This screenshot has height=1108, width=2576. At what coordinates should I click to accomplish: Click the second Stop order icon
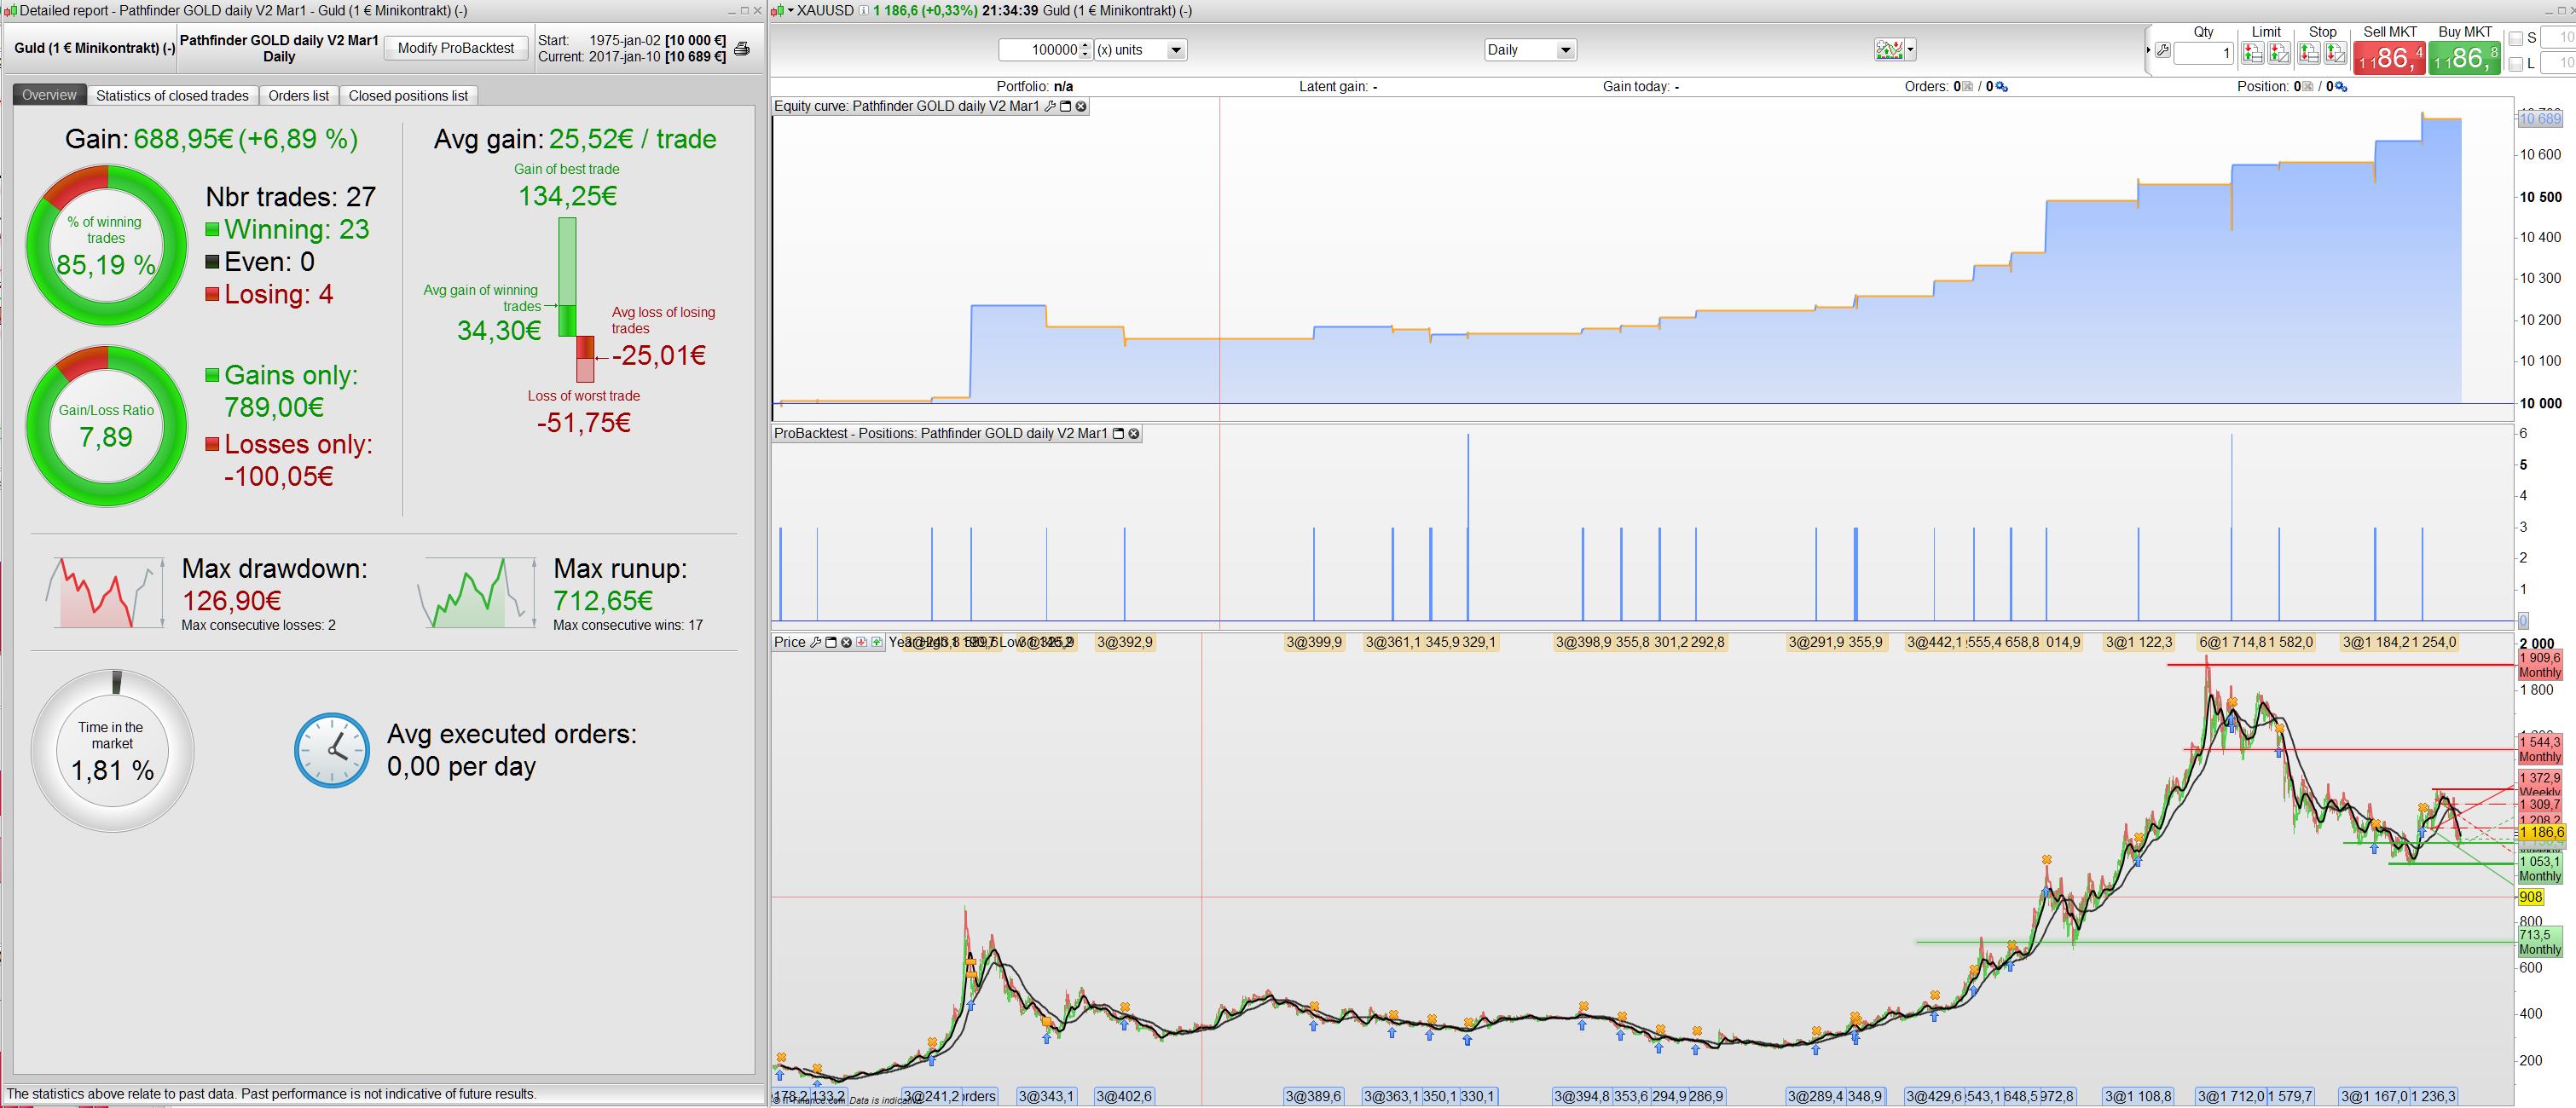[x=2335, y=53]
